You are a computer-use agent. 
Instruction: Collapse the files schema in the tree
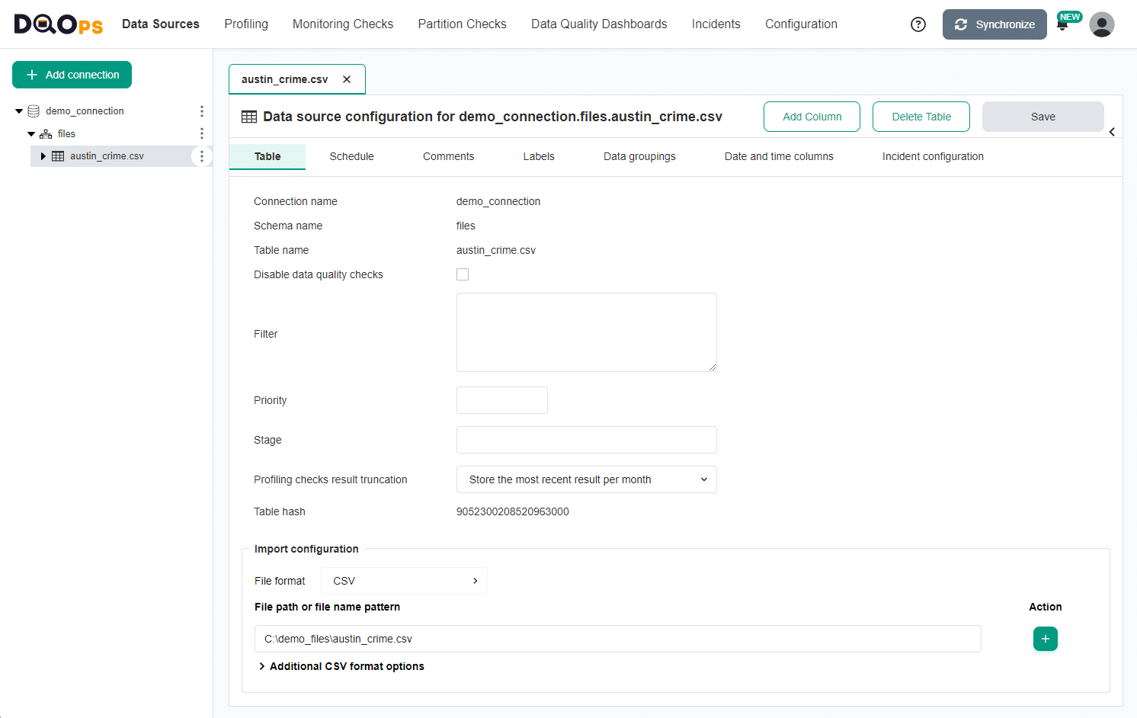pyautogui.click(x=30, y=133)
